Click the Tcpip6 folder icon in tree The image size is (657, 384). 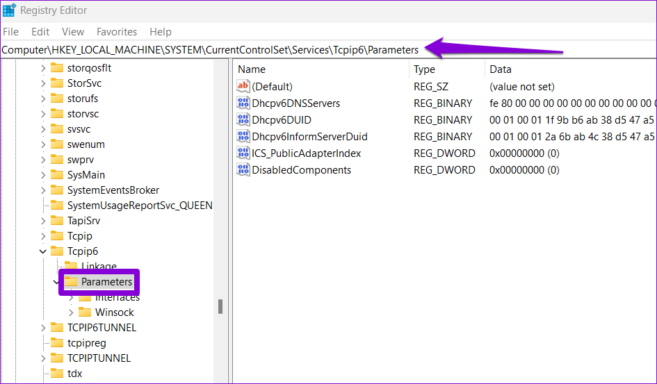pos(57,251)
